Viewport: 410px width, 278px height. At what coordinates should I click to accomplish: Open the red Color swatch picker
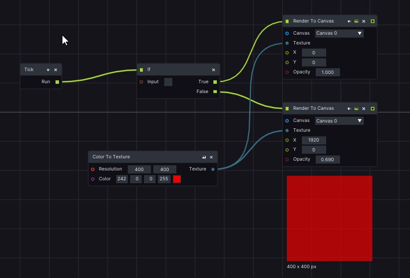[177, 179]
